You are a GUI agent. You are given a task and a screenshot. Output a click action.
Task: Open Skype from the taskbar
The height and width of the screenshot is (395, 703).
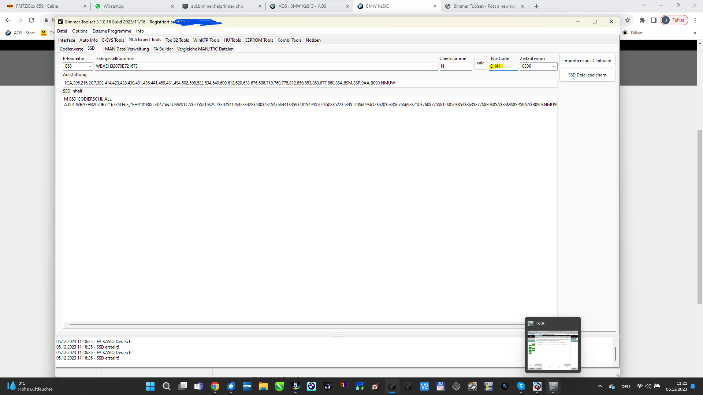(521, 386)
